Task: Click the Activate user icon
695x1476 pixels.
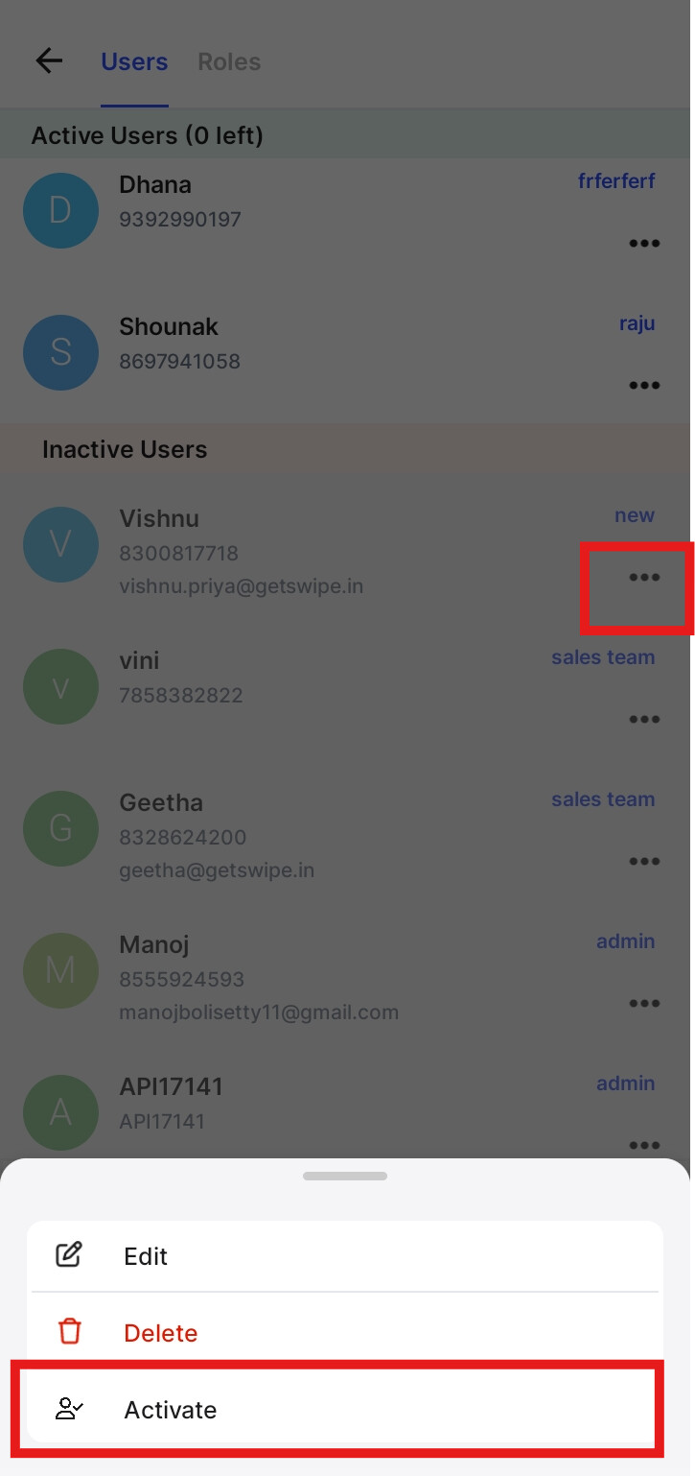Action: (70, 1409)
